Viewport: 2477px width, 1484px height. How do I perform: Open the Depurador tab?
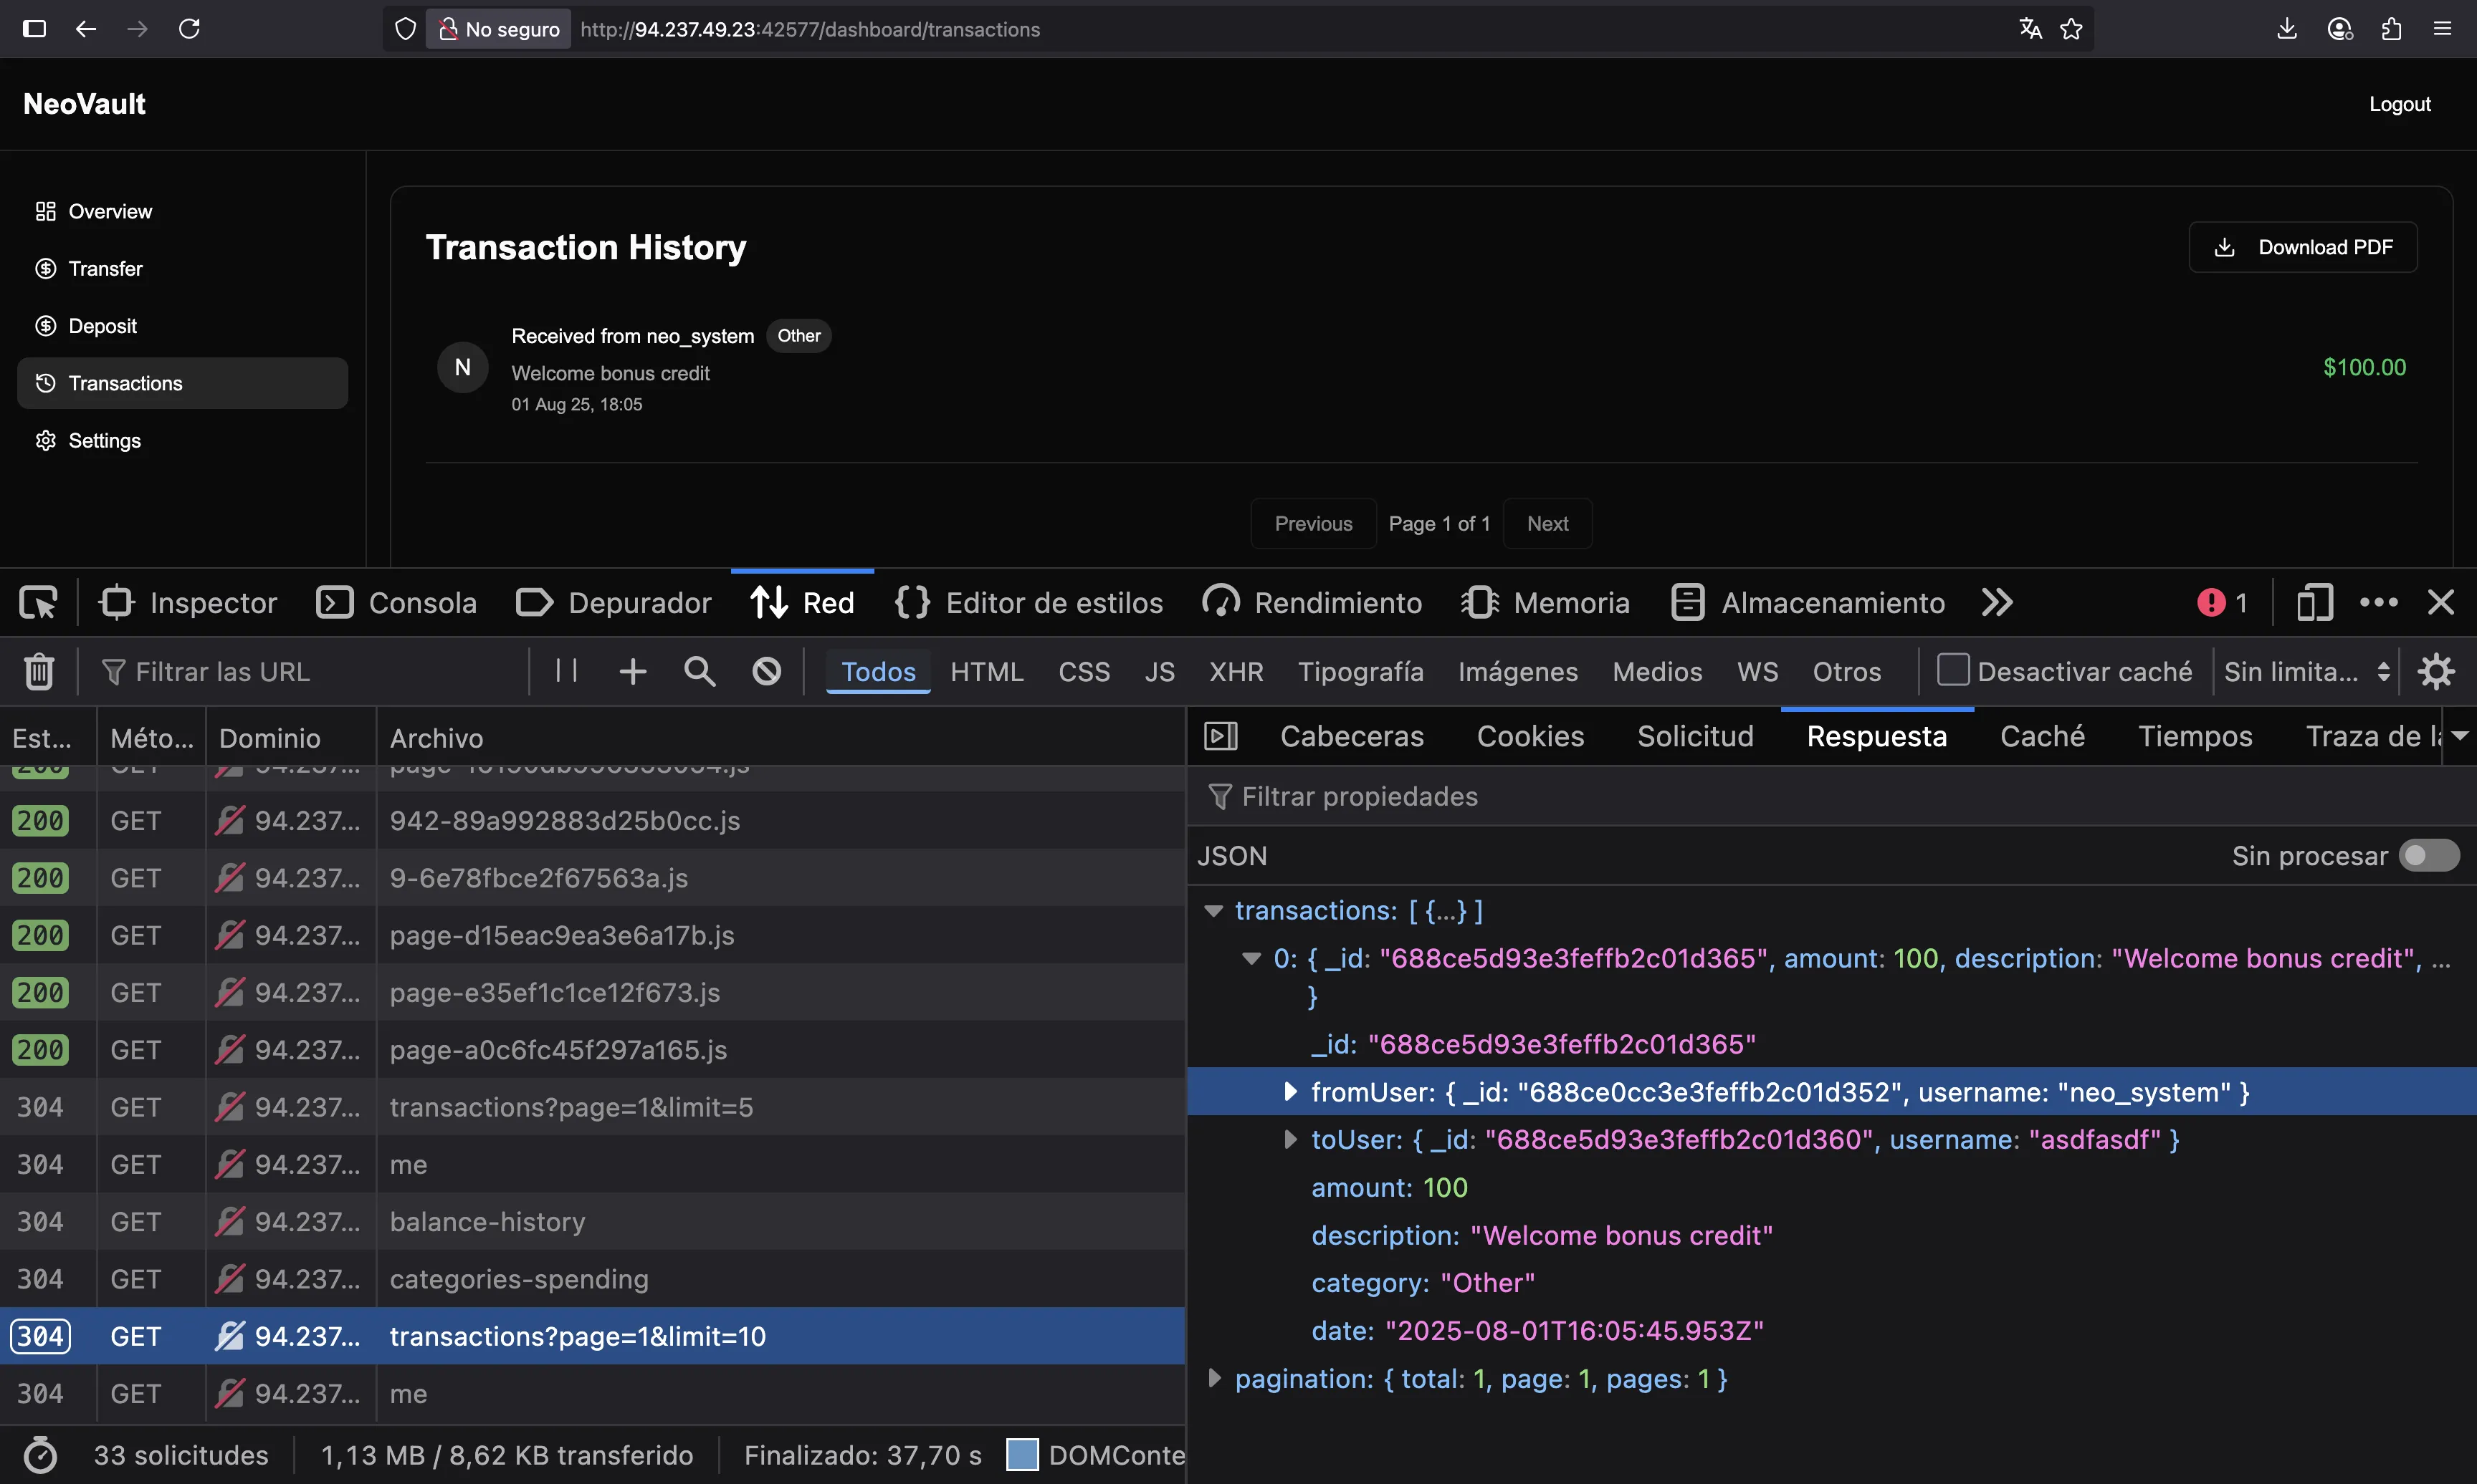[x=614, y=603]
